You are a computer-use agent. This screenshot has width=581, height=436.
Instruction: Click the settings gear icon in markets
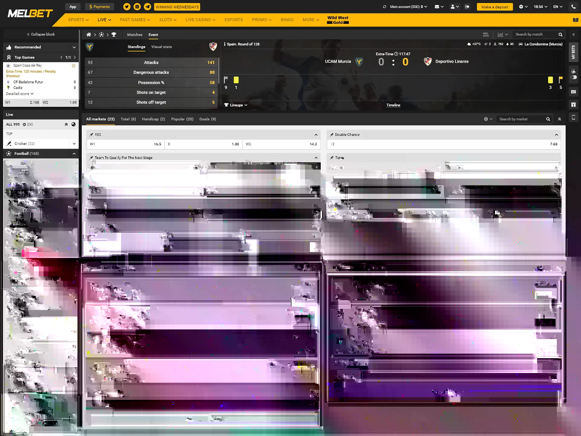click(x=486, y=119)
